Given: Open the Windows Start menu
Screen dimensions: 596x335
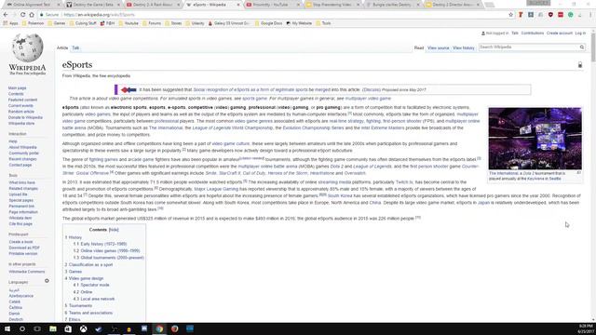Looking at the screenshot, I should point(7,328).
